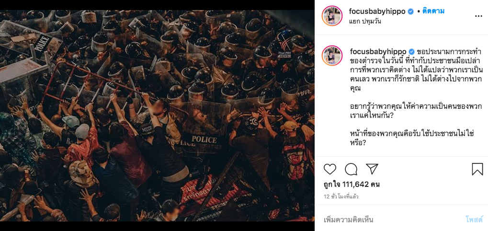488x231 pixels.
Task: Focus the เพิ่มความคิดเห็น comment field
Action: tap(392, 220)
